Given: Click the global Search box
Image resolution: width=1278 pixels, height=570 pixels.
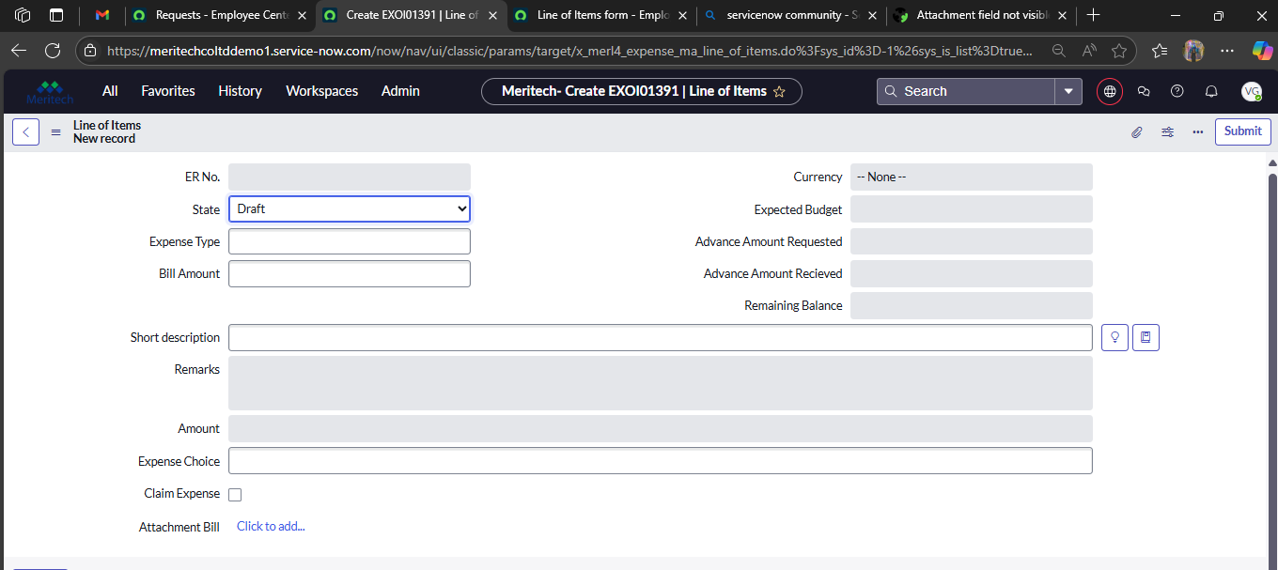Looking at the screenshot, I should [966, 91].
